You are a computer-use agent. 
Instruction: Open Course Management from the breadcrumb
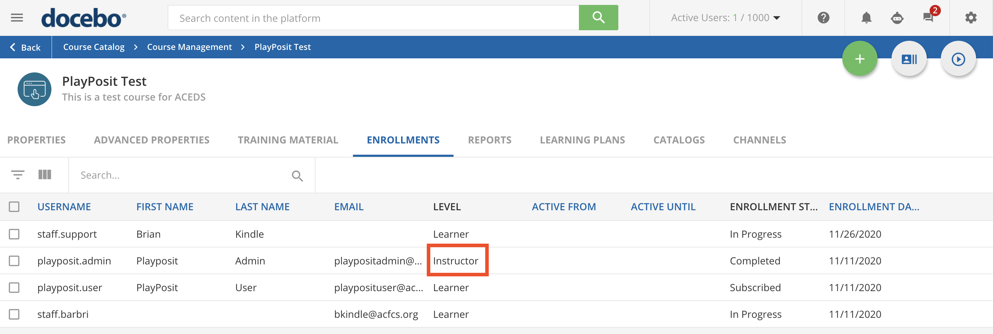[x=189, y=46]
